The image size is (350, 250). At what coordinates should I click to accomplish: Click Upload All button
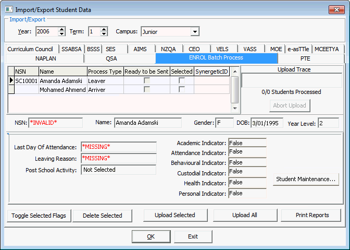pos(245,215)
